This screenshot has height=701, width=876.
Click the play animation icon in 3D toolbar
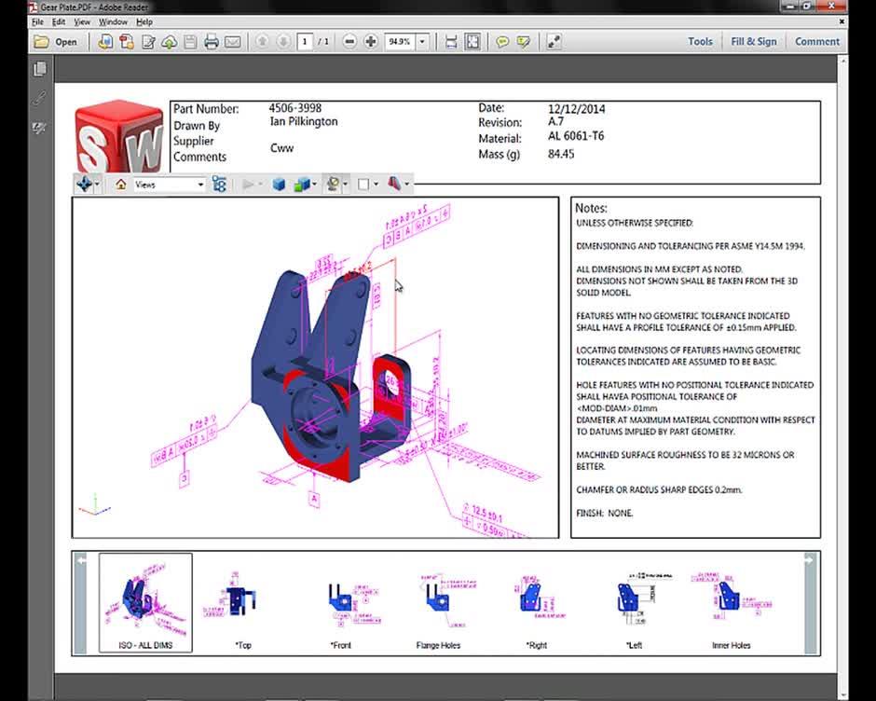pyautogui.click(x=249, y=184)
